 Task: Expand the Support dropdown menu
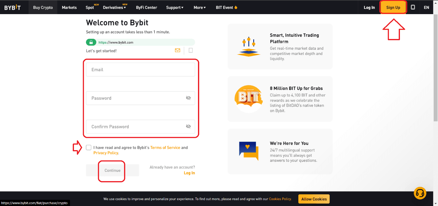click(175, 7)
